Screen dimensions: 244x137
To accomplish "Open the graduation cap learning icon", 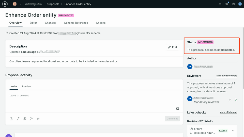I will tap(220, 4).
